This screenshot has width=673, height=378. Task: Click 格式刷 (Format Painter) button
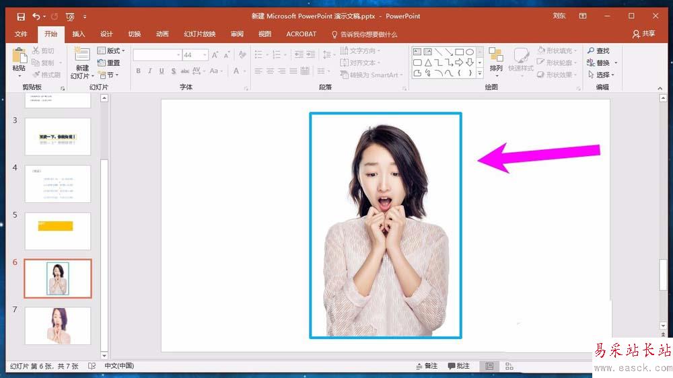tap(46, 75)
